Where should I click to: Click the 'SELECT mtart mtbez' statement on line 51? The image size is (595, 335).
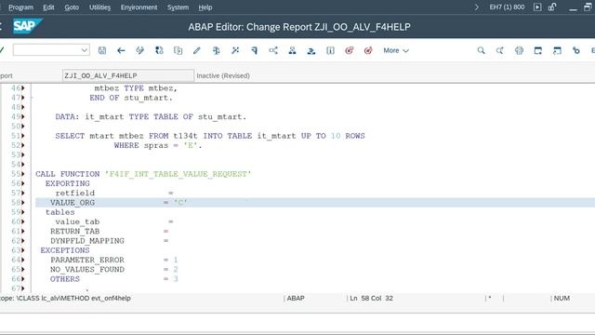click(x=99, y=136)
